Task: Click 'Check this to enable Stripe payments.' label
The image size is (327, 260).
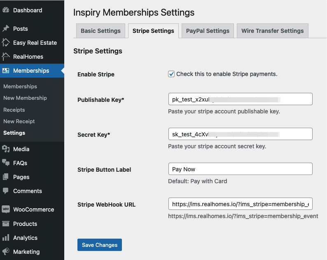Action: click(x=227, y=74)
